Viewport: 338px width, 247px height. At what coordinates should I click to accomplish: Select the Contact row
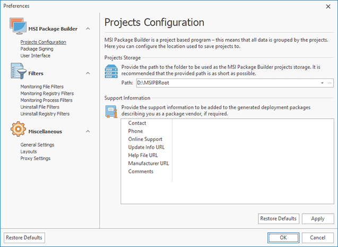pyautogui.click(x=227, y=123)
